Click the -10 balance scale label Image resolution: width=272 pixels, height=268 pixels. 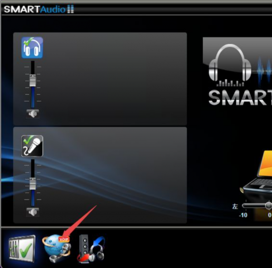[243, 215]
